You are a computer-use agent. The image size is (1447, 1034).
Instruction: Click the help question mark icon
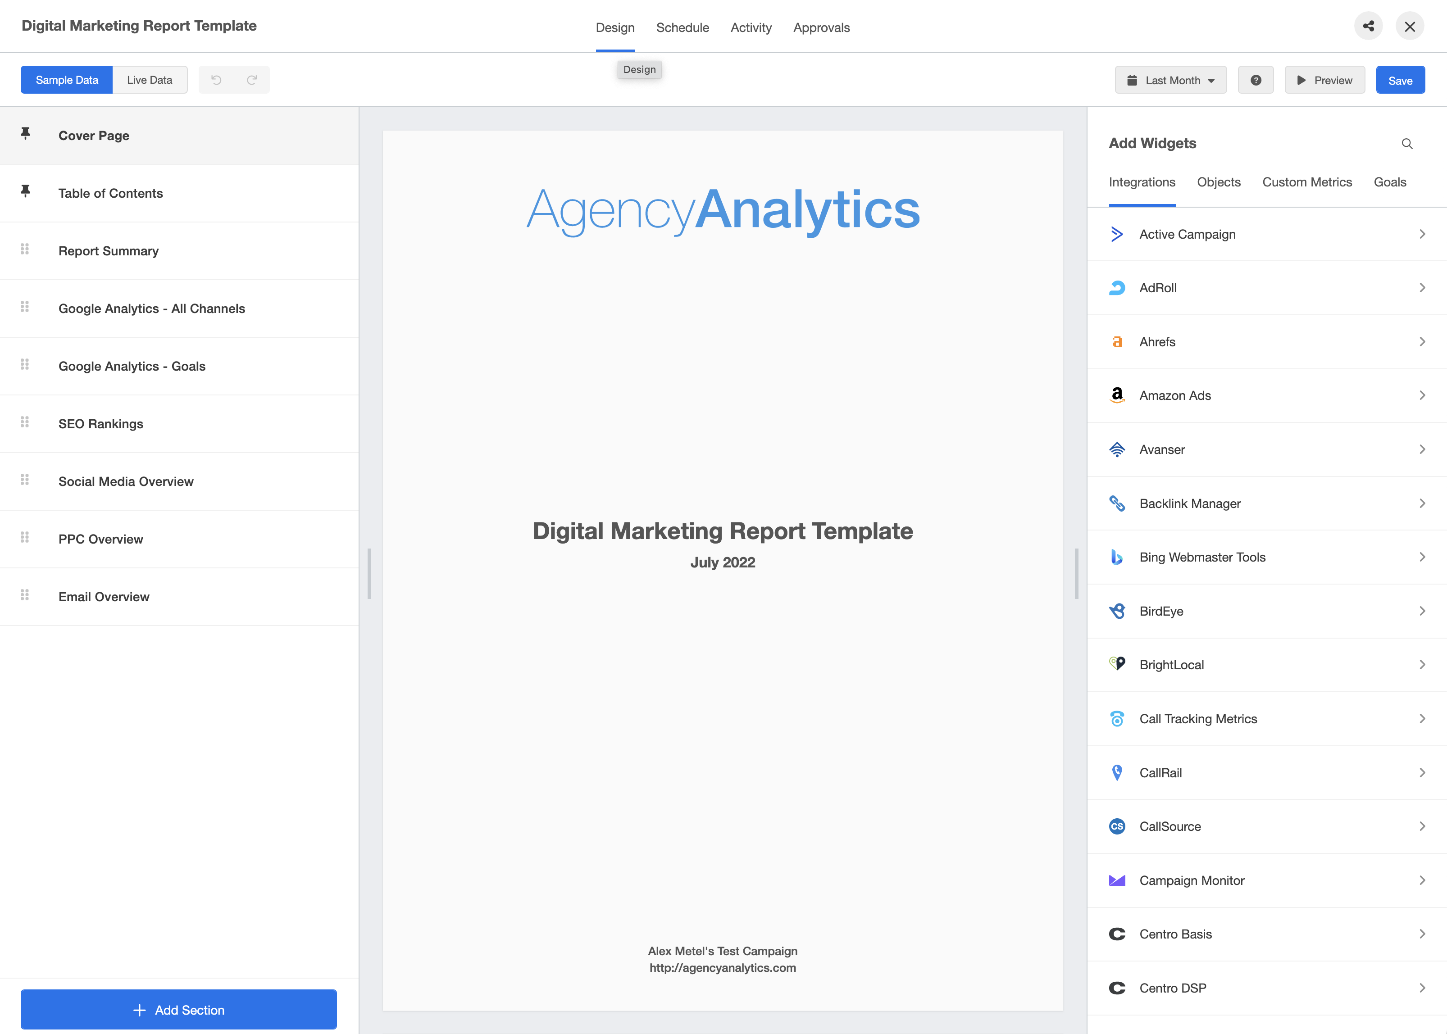pyautogui.click(x=1255, y=79)
